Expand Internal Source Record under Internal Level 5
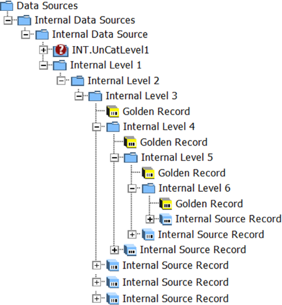 [x=132, y=234]
